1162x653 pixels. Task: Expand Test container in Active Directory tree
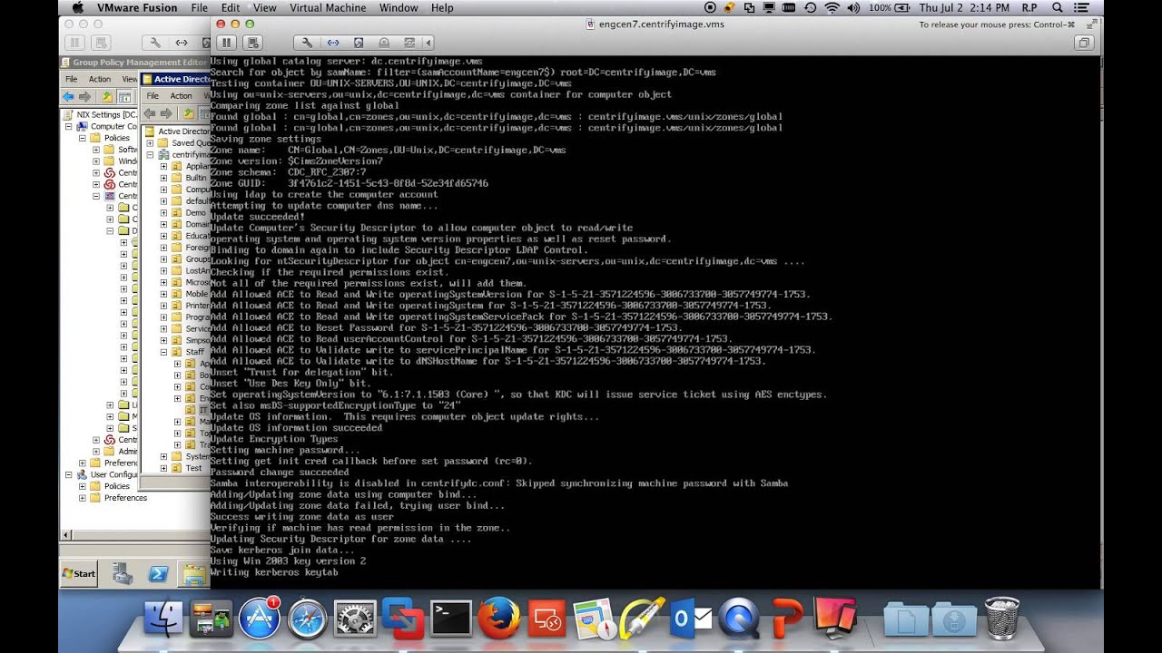coord(164,468)
